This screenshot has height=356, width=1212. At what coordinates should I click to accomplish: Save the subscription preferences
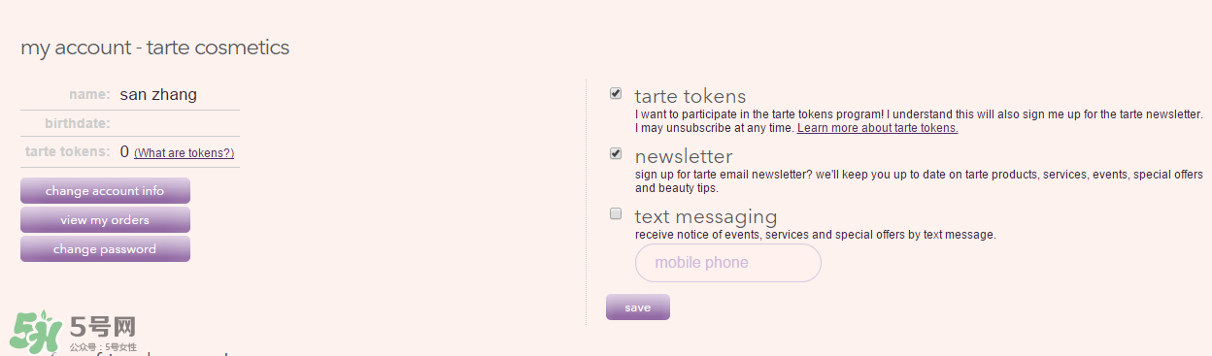[x=638, y=307]
